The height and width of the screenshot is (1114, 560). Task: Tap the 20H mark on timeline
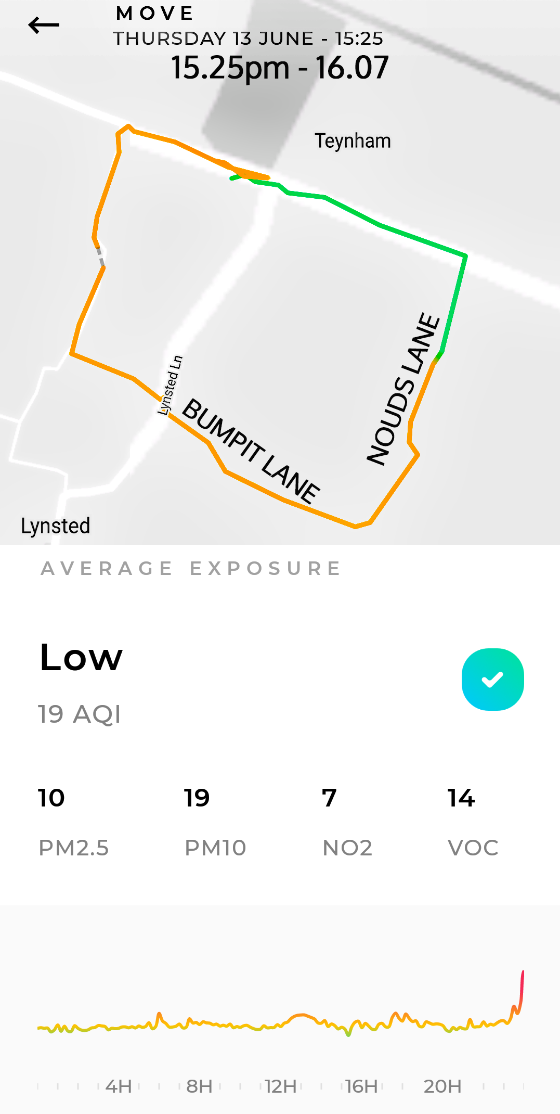(442, 1086)
